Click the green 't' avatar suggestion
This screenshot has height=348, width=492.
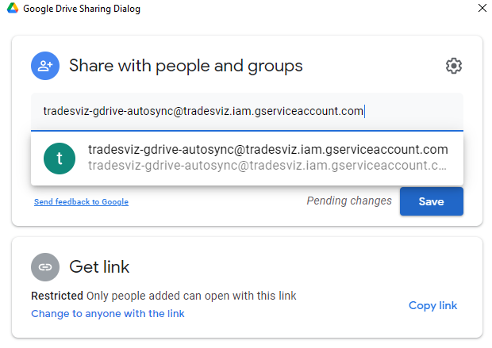pos(60,159)
